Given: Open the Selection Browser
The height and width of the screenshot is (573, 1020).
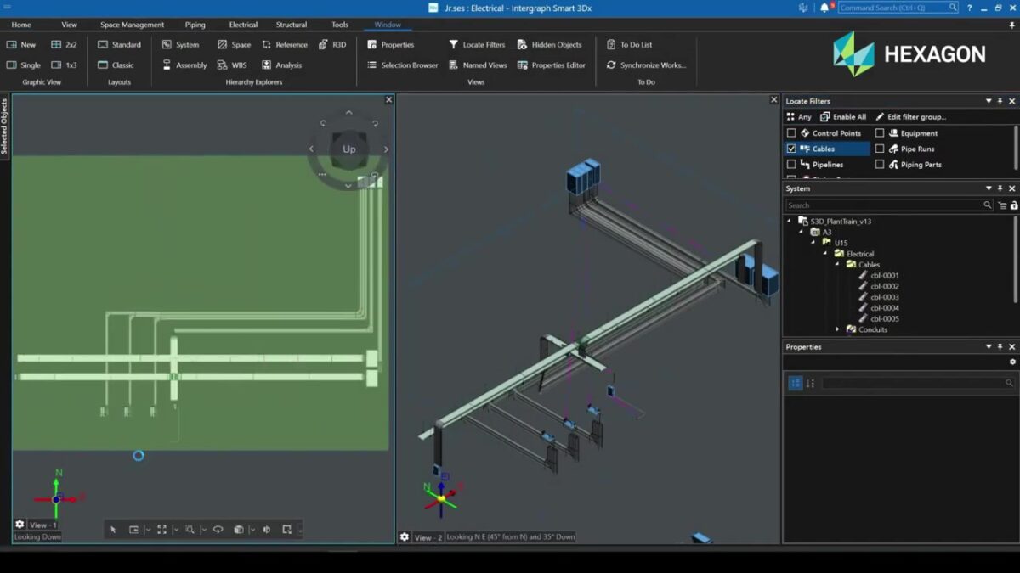Looking at the screenshot, I should tap(403, 65).
